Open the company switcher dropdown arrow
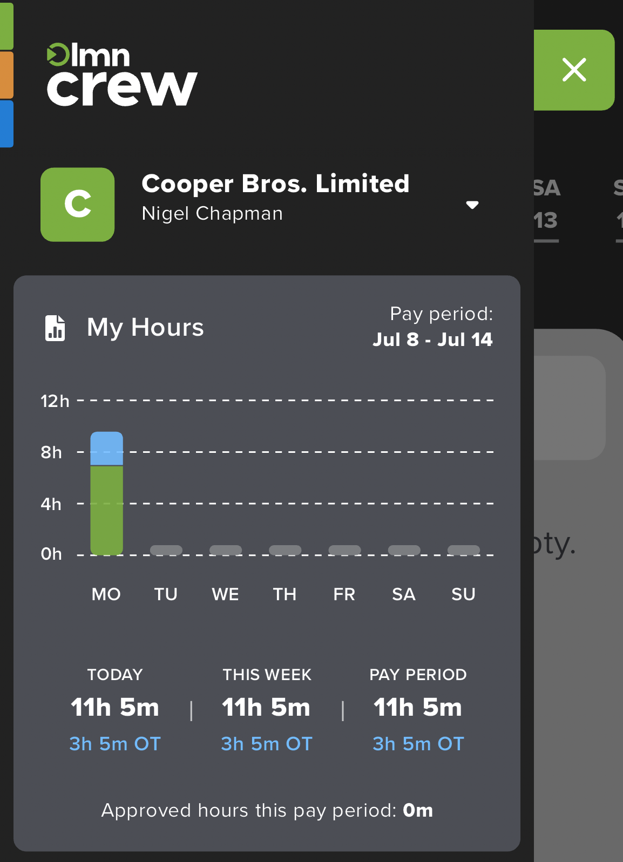 [472, 205]
